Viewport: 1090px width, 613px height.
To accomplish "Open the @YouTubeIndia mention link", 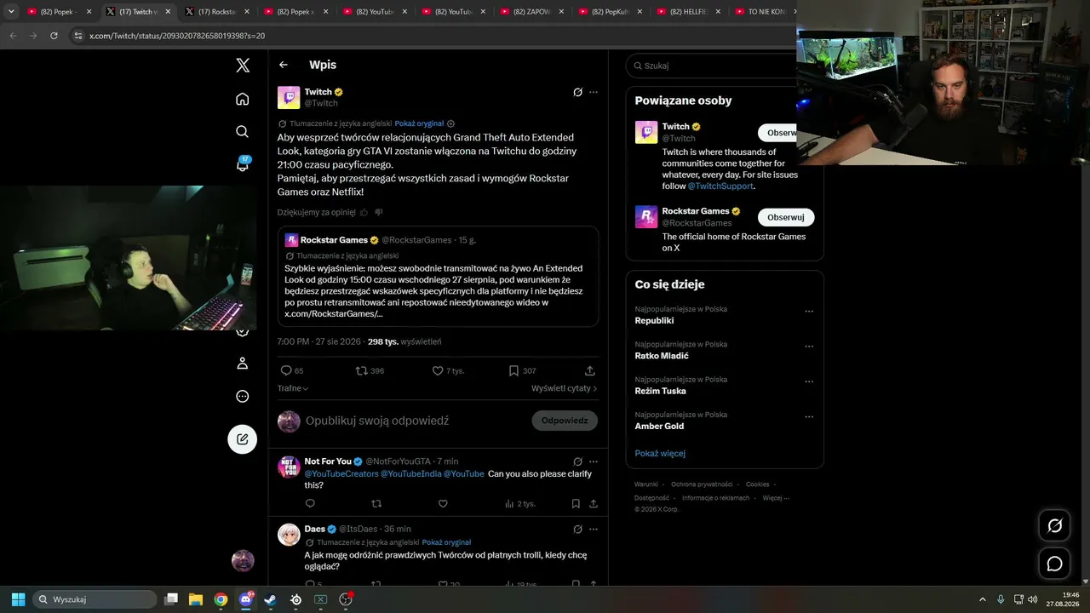I will [410, 473].
